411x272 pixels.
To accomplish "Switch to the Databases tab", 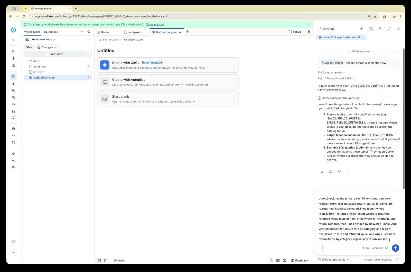I will pyautogui.click(x=51, y=32).
